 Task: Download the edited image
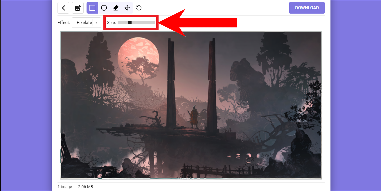pos(307,8)
